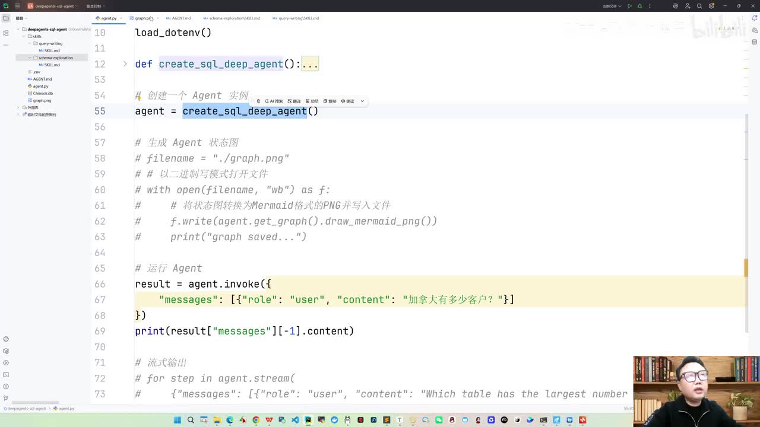Collapse the skills folder

coord(24,36)
